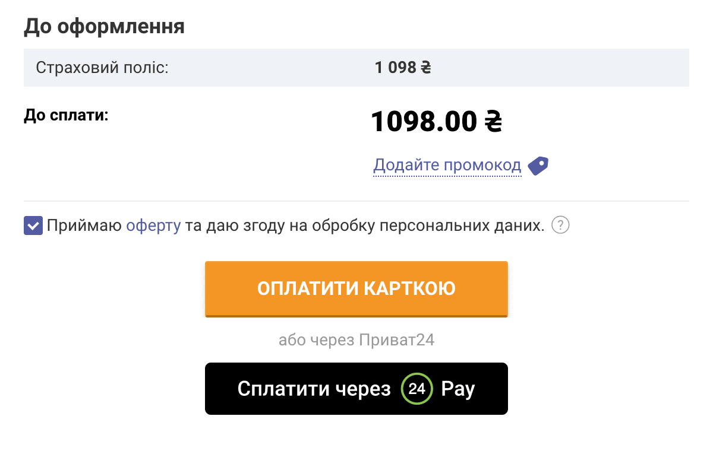
Task: Click the total amount 1098.00
Action: click(x=424, y=122)
